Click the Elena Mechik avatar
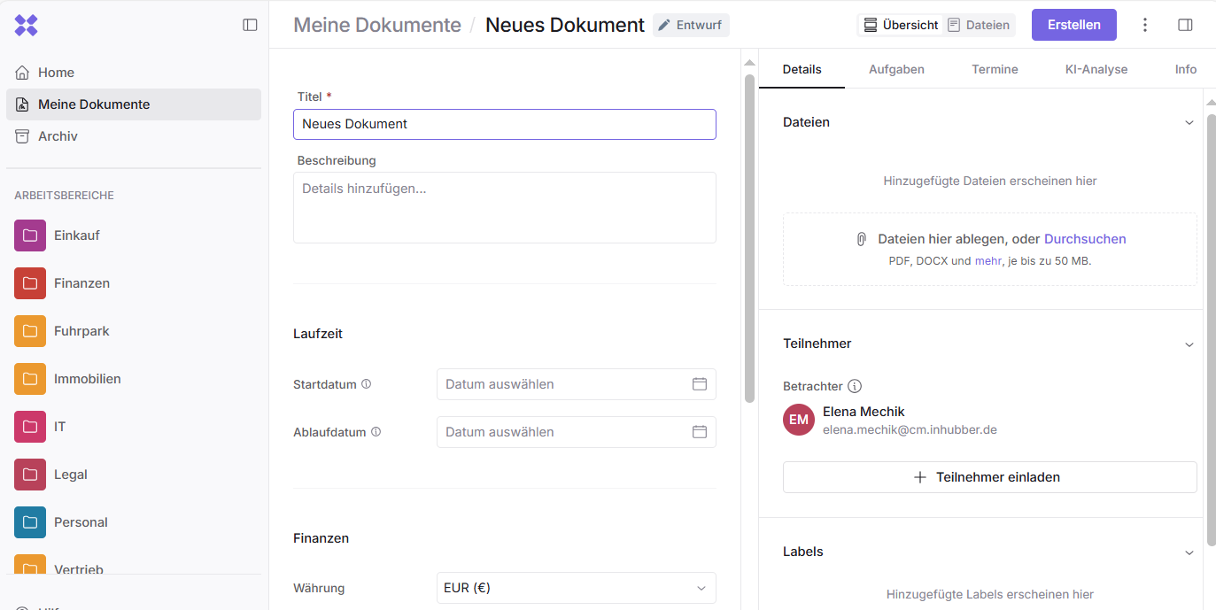The height and width of the screenshot is (610, 1216). [x=799, y=420]
